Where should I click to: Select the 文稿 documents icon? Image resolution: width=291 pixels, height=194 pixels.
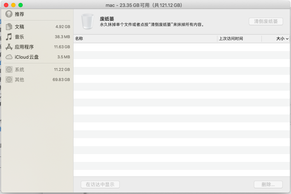(x=9, y=27)
